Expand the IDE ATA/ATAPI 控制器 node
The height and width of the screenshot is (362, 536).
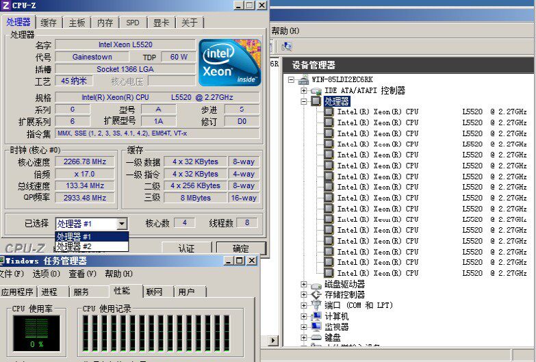tap(303, 90)
